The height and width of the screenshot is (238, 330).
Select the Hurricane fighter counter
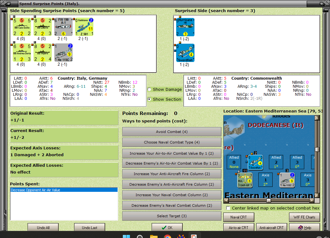185,27
